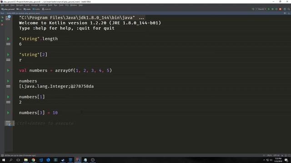
Task: Open the VCS menu
Action: [67, 5]
